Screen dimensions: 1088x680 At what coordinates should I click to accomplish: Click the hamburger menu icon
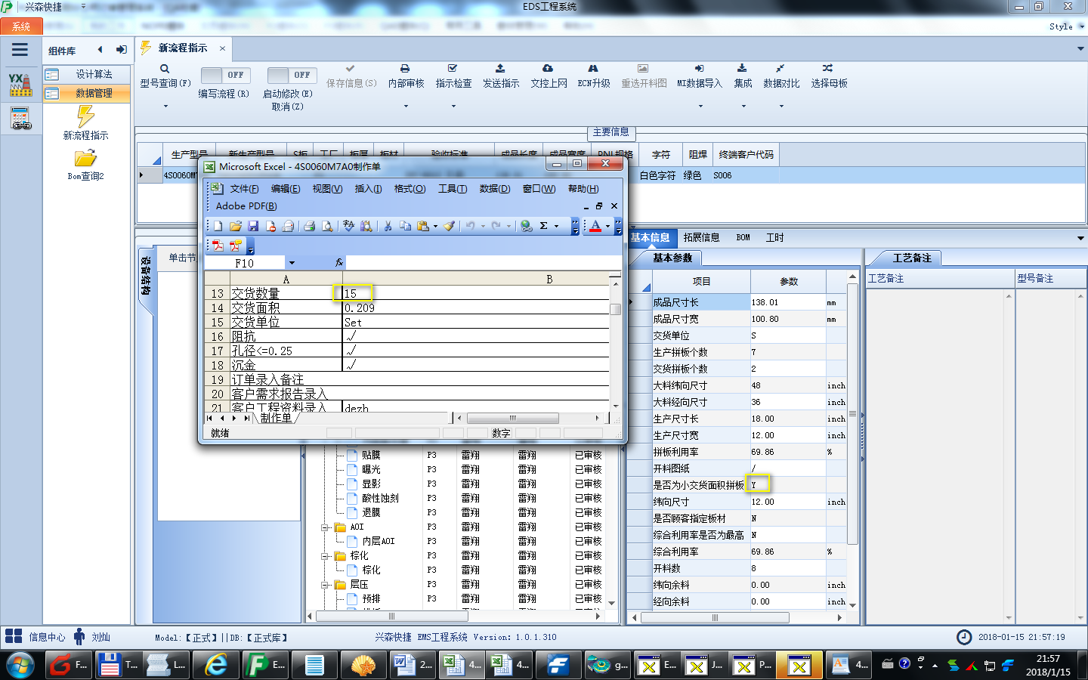point(20,50)
